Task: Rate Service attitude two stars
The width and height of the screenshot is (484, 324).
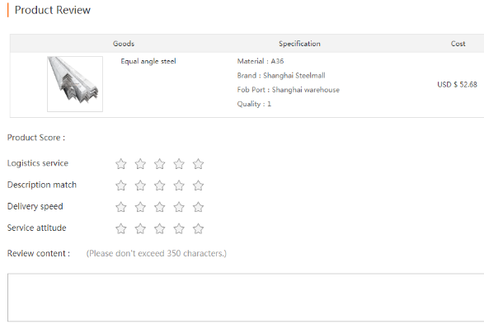Action: pyautogui.click(x=140, y=228)
